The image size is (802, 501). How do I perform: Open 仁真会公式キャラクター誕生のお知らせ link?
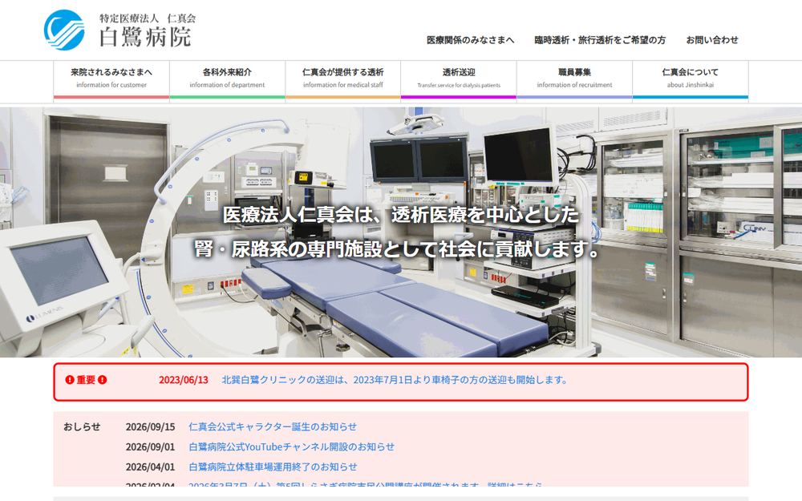point(273,427)
